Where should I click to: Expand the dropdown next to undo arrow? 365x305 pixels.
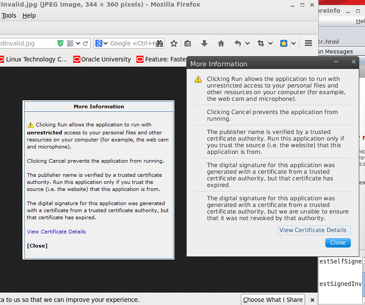(248, 43)
